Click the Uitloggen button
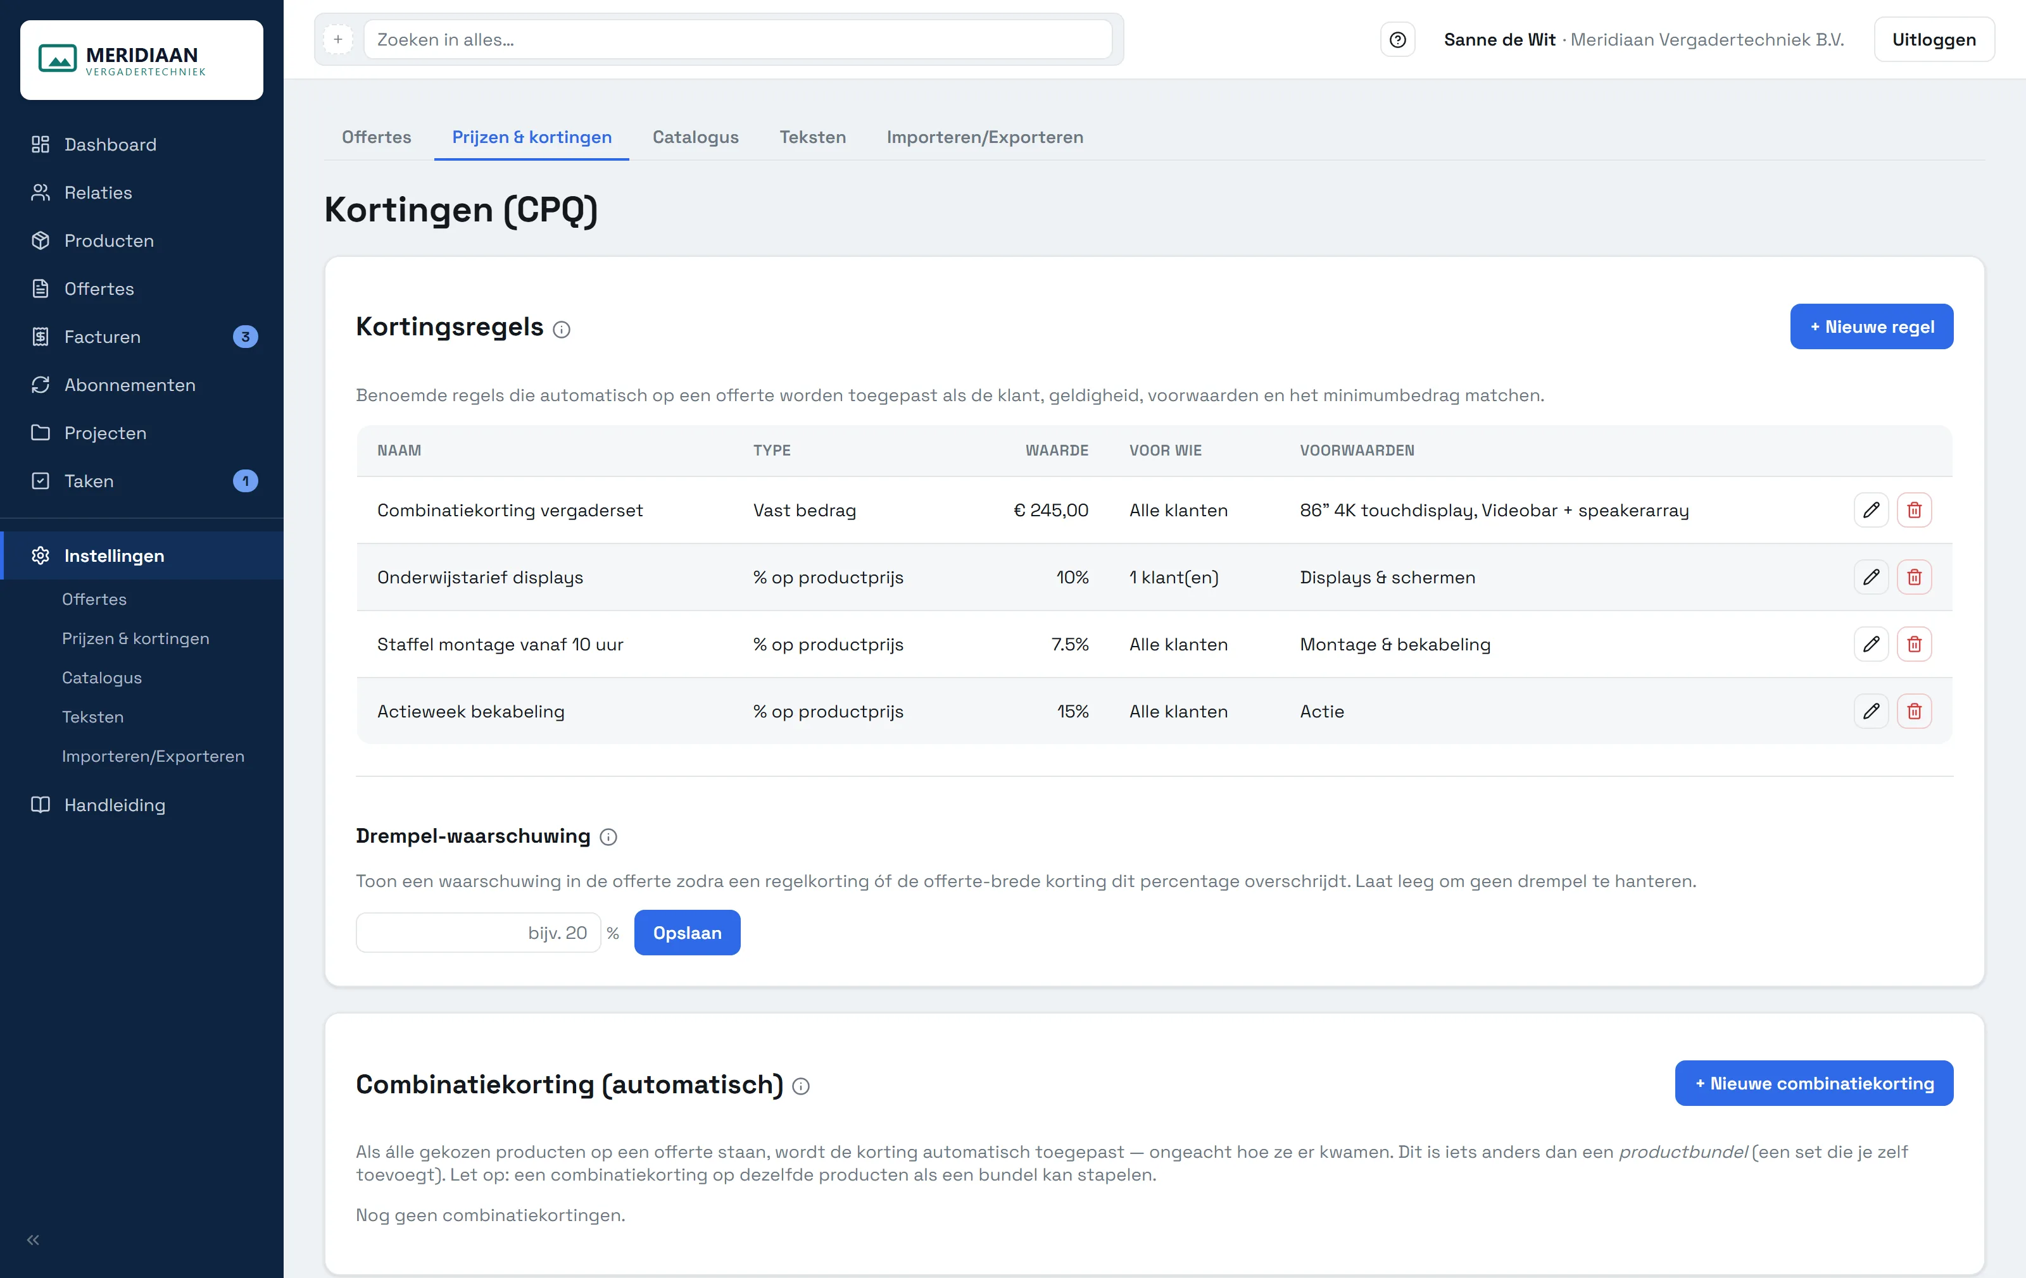2026x1278 pixels. [1934, 39]
